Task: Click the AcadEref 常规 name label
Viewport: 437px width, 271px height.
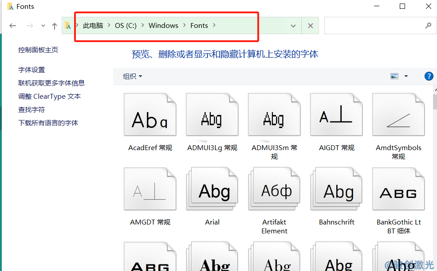Action: coord(150,148)
